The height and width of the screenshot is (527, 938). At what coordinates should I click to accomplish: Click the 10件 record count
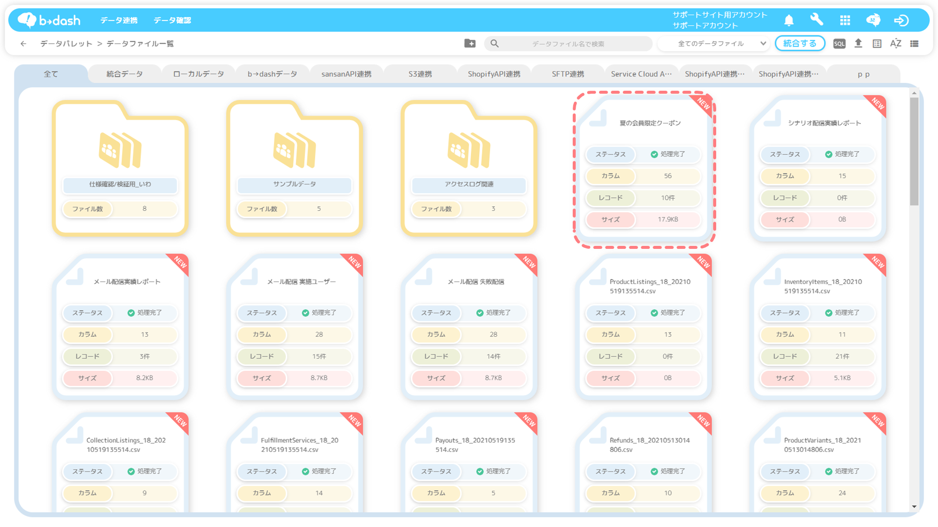click(668, 198)
